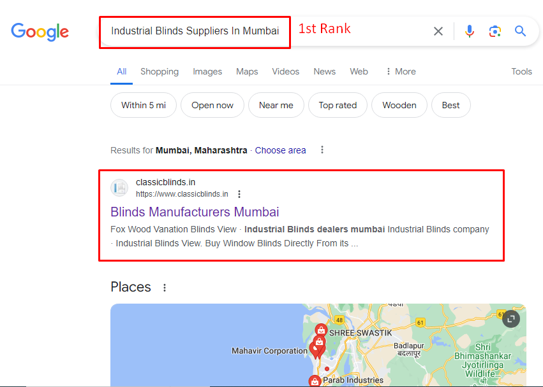Click the blue magnifier search icon

(520, 31)
